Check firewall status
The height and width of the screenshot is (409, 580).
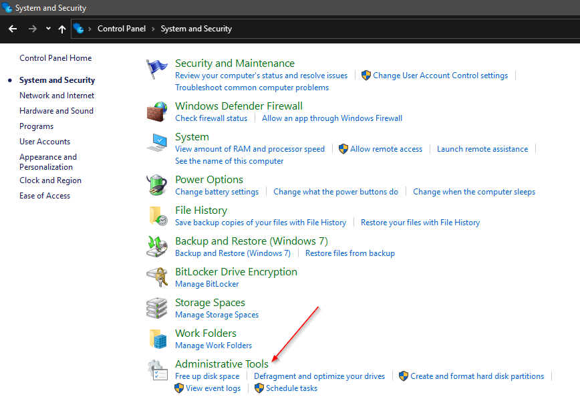click(x=211, y=118)
